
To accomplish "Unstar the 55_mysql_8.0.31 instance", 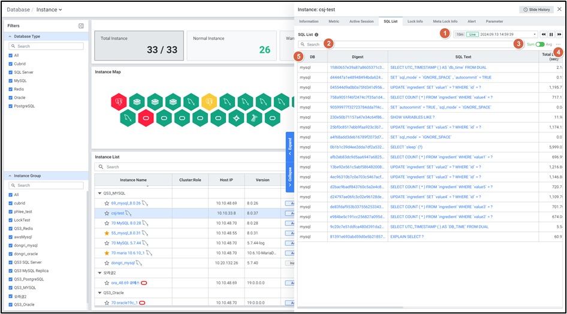I will click(107, 233).
